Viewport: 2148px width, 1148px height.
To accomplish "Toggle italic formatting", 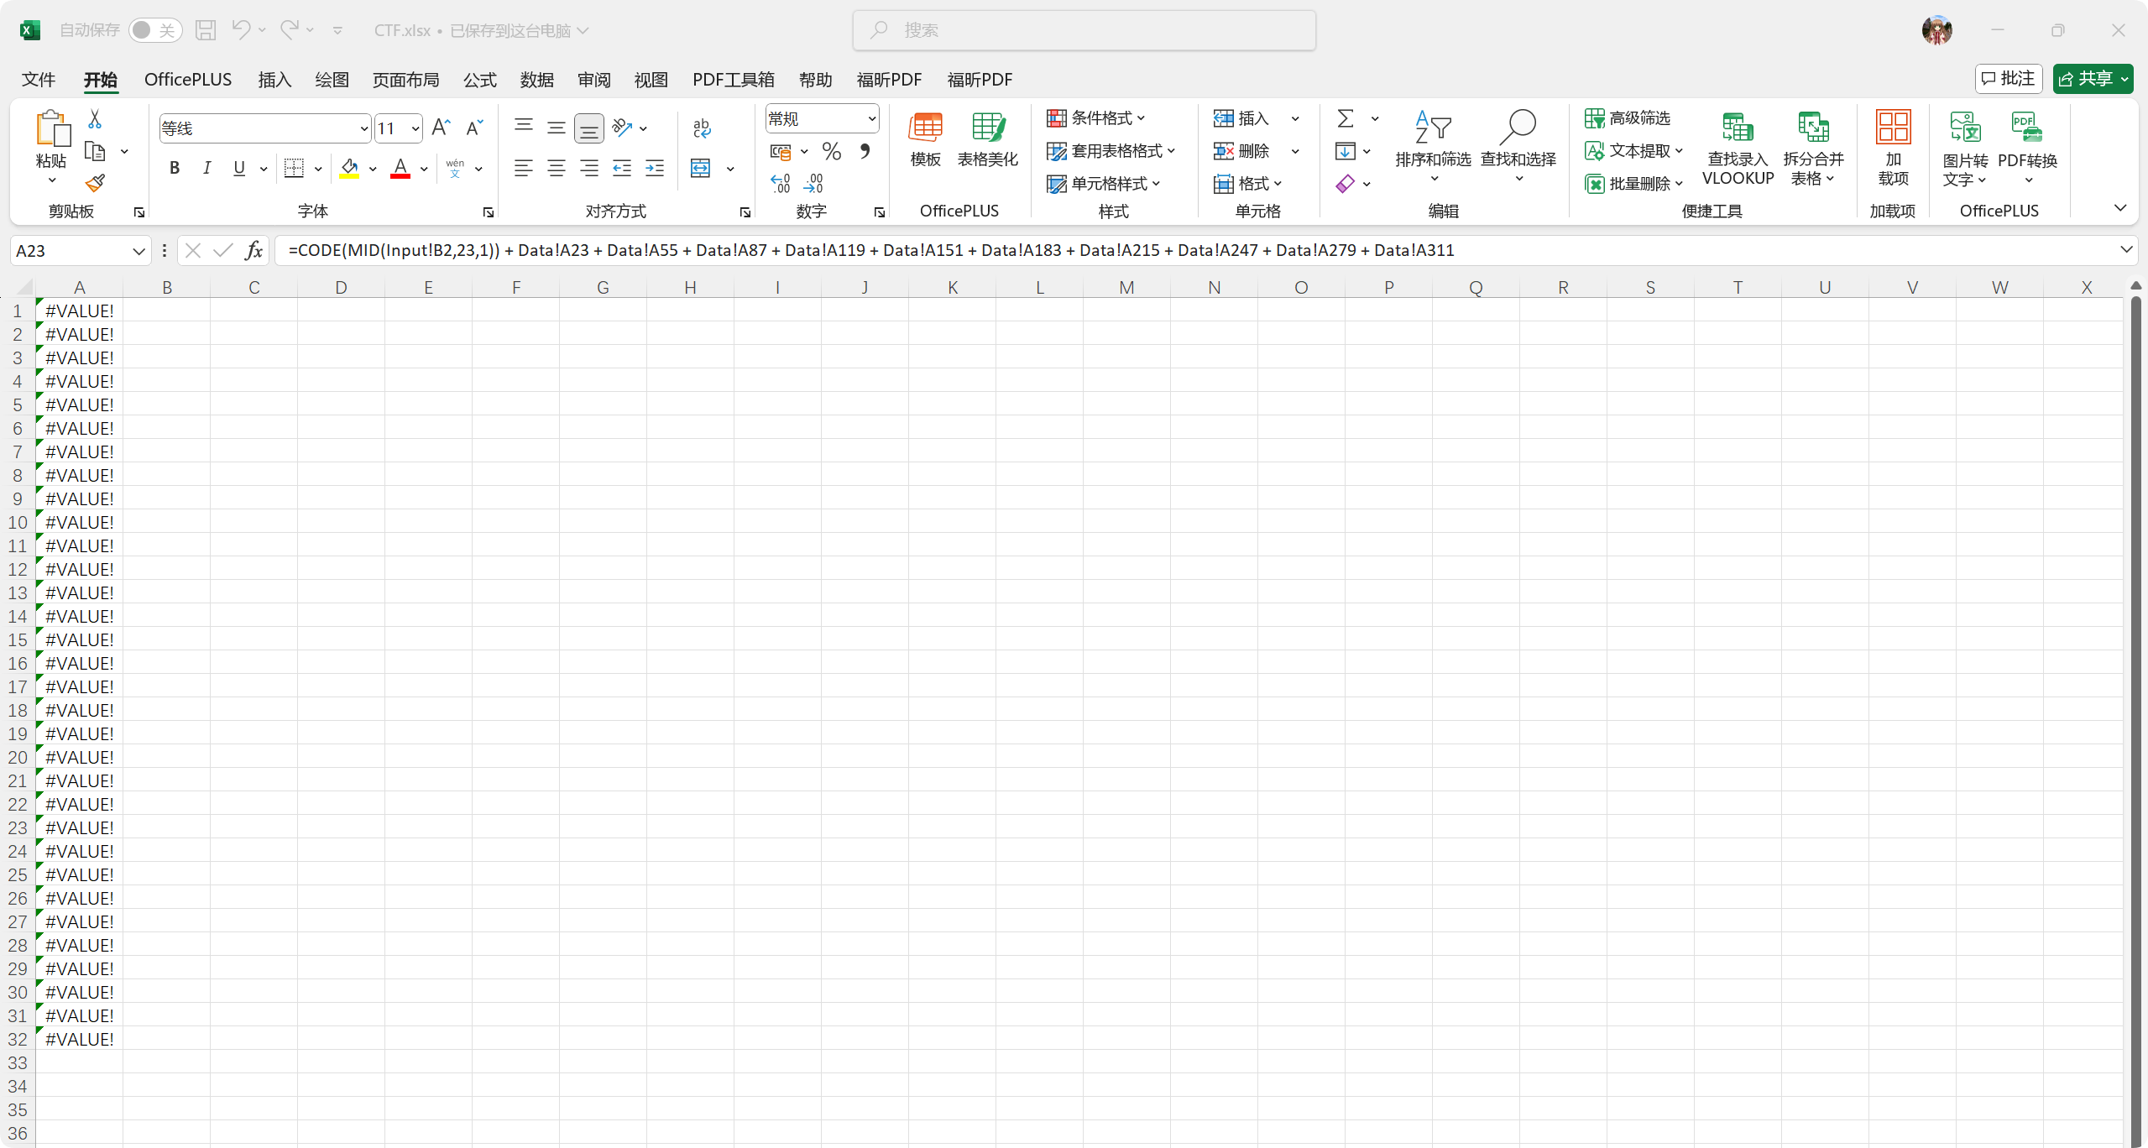I will pos(206,169).
